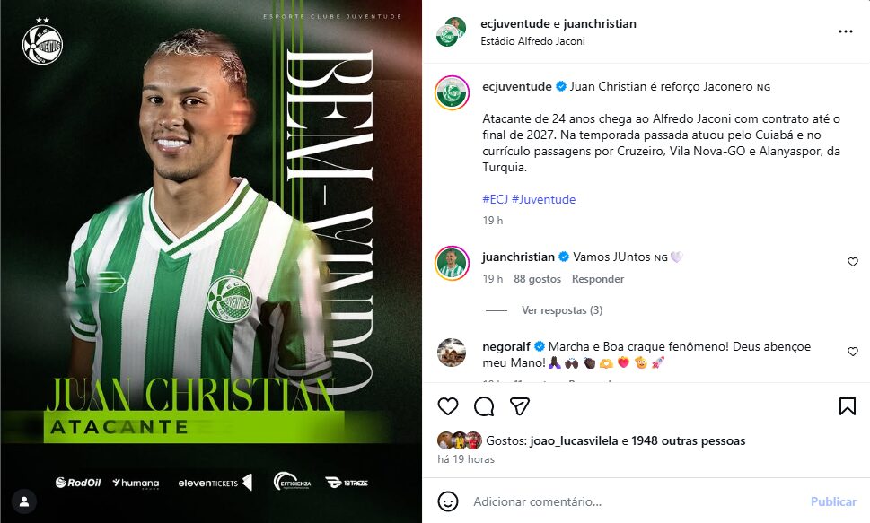Open ecjuventude profile avatar in caption
This screenshot has width=870, height=523.
tap(453, 92)
